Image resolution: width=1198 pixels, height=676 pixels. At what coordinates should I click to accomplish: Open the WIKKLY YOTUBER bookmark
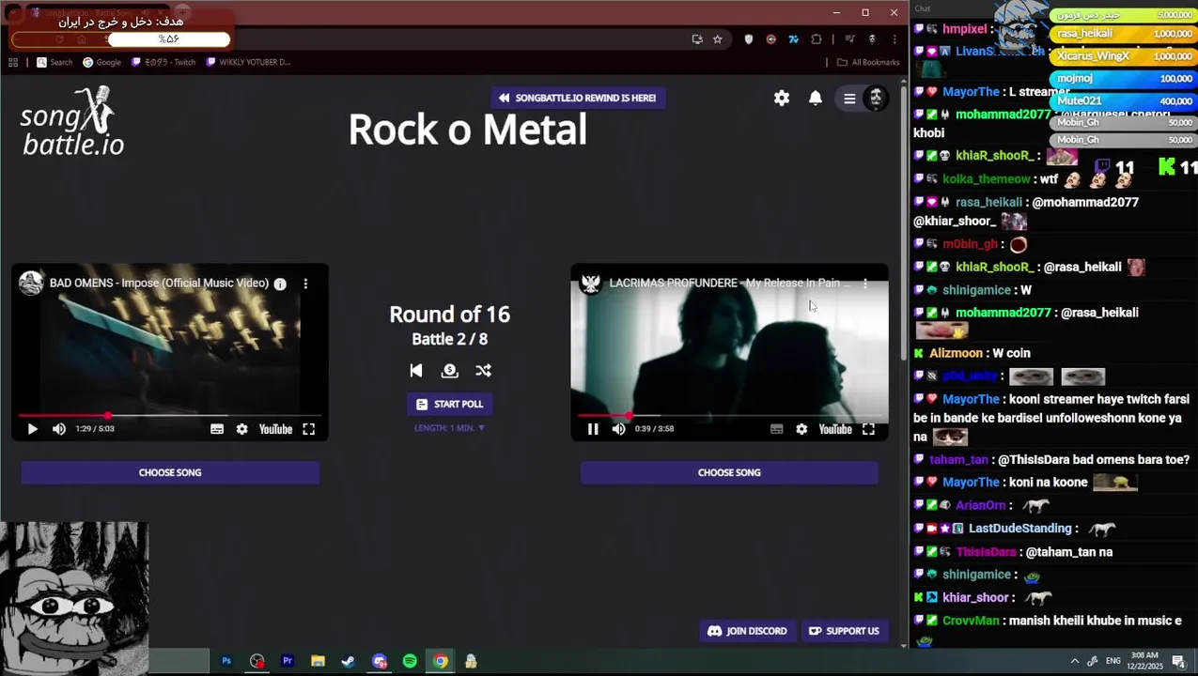point(248,62)
